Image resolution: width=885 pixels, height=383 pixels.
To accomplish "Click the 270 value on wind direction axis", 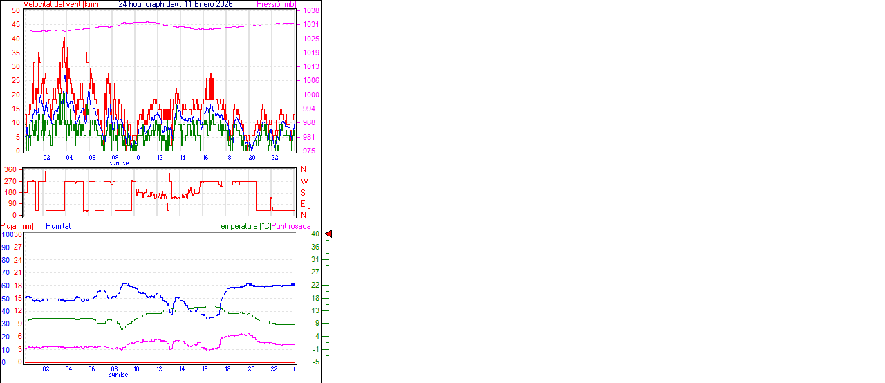I will click(10, 181).
